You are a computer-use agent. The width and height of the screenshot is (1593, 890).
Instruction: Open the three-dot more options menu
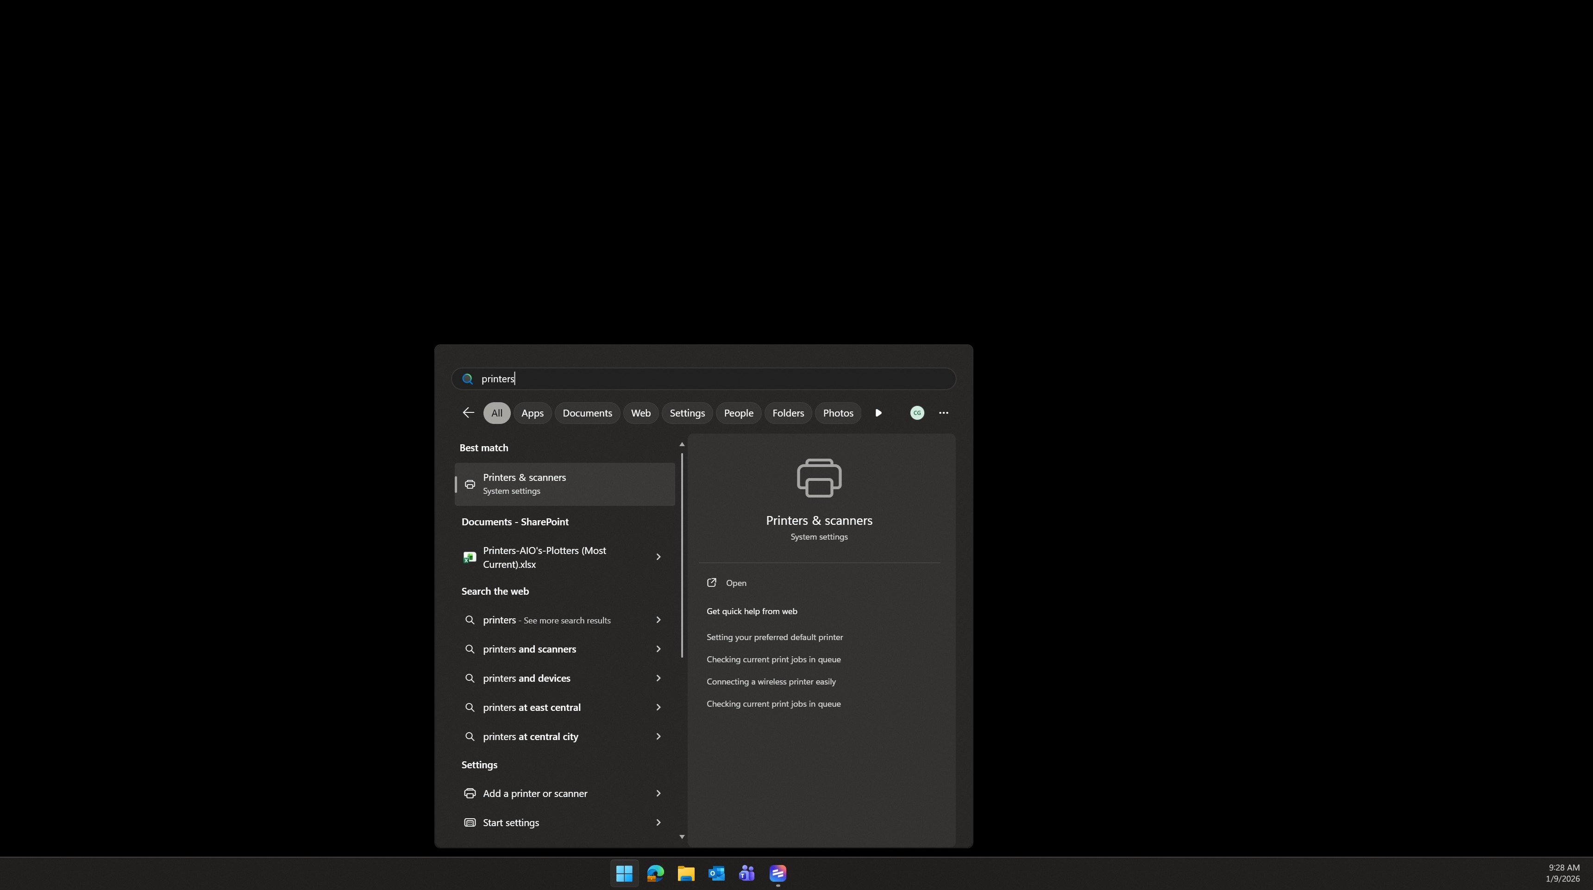[x=943, y=413]
